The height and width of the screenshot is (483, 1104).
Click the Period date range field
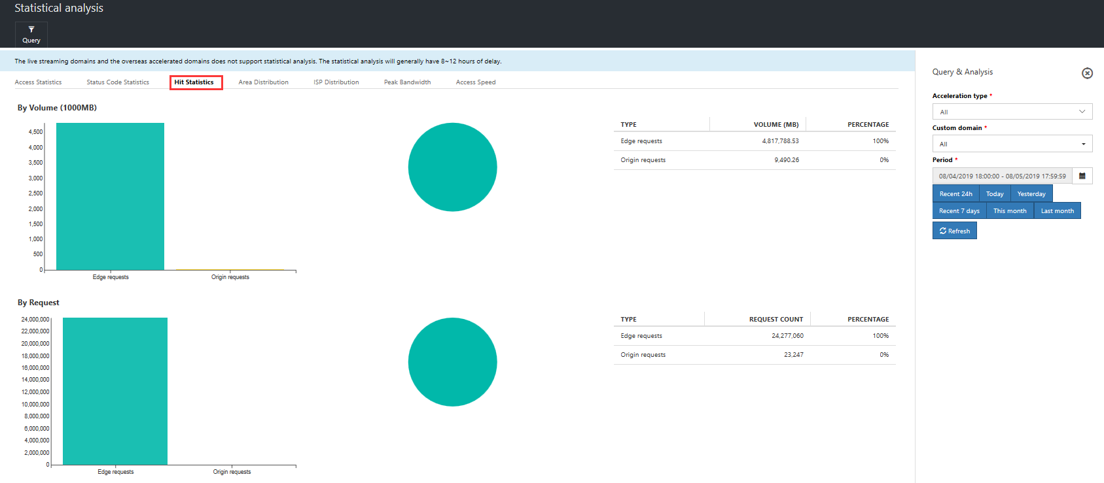click(x=1002, y=176)
